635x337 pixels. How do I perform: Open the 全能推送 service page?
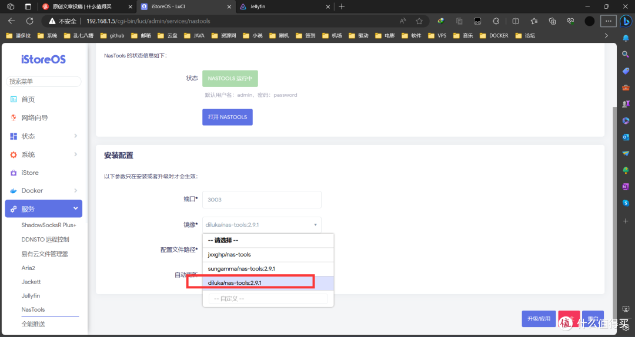33,324
